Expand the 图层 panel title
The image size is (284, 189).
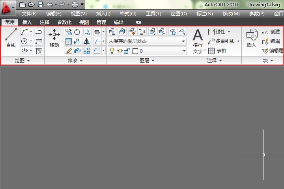(x=147, y=60)
